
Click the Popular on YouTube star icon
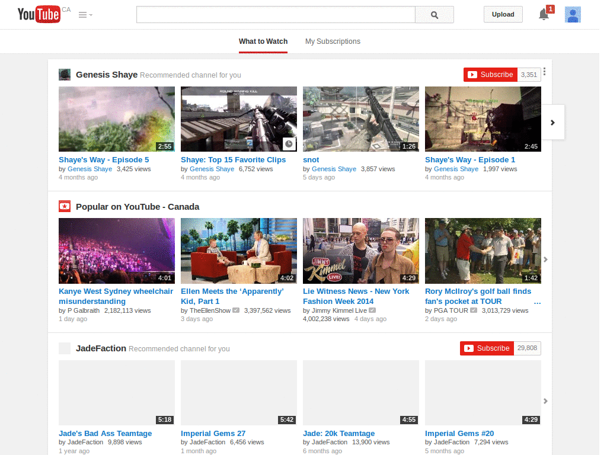[65, 206]
